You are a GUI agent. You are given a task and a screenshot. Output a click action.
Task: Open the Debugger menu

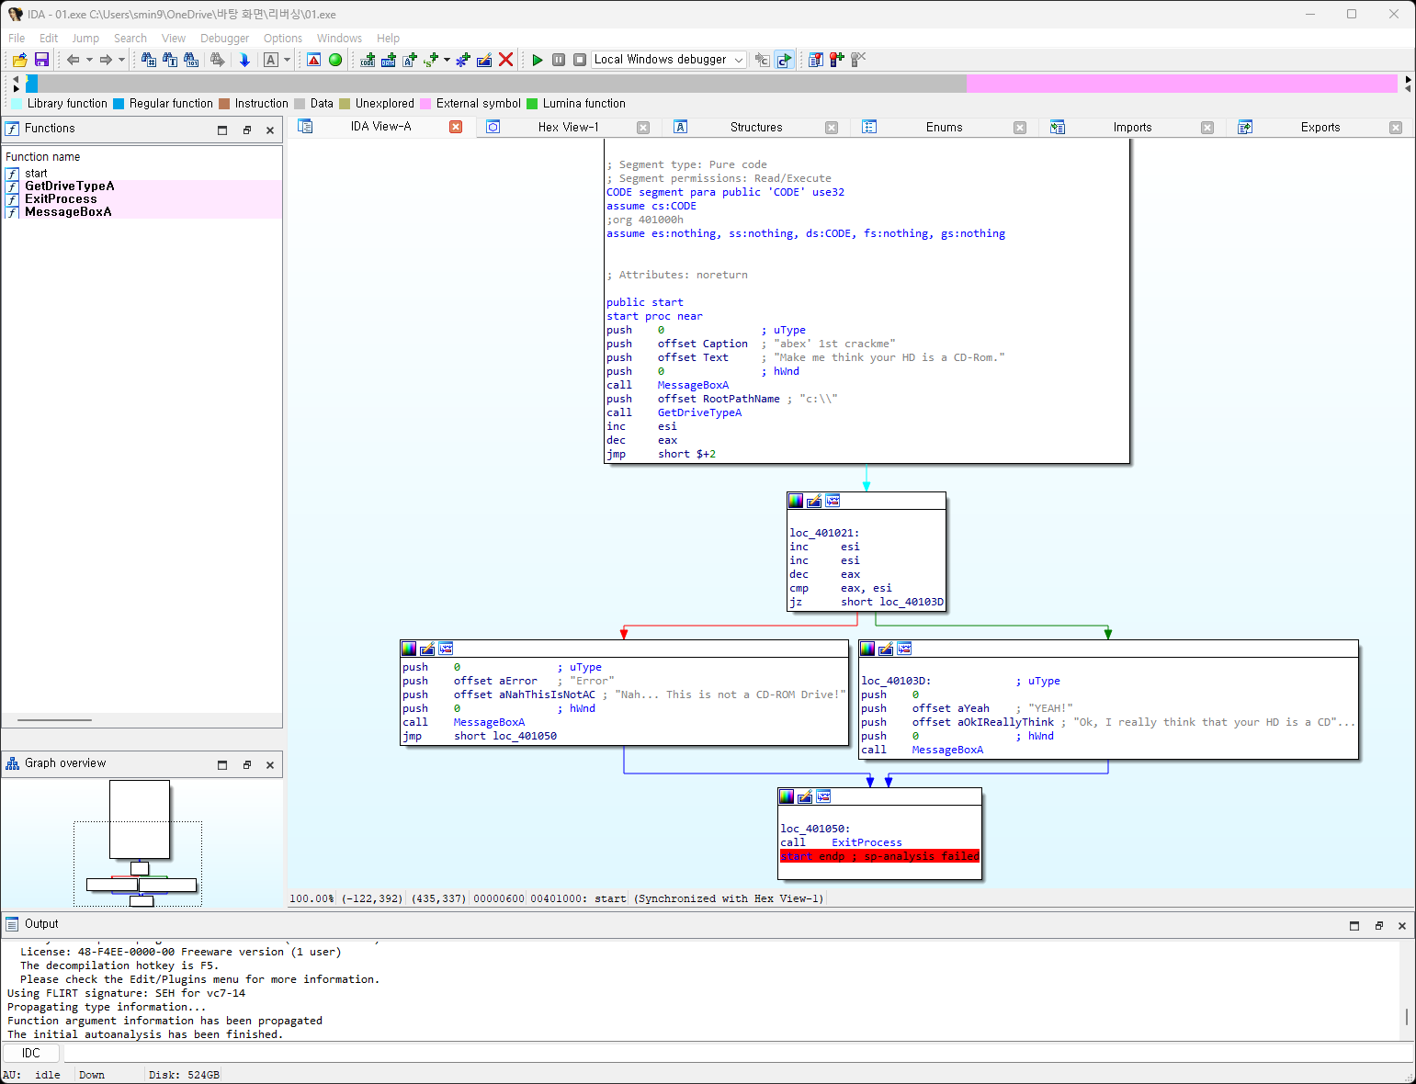(225, 38)
